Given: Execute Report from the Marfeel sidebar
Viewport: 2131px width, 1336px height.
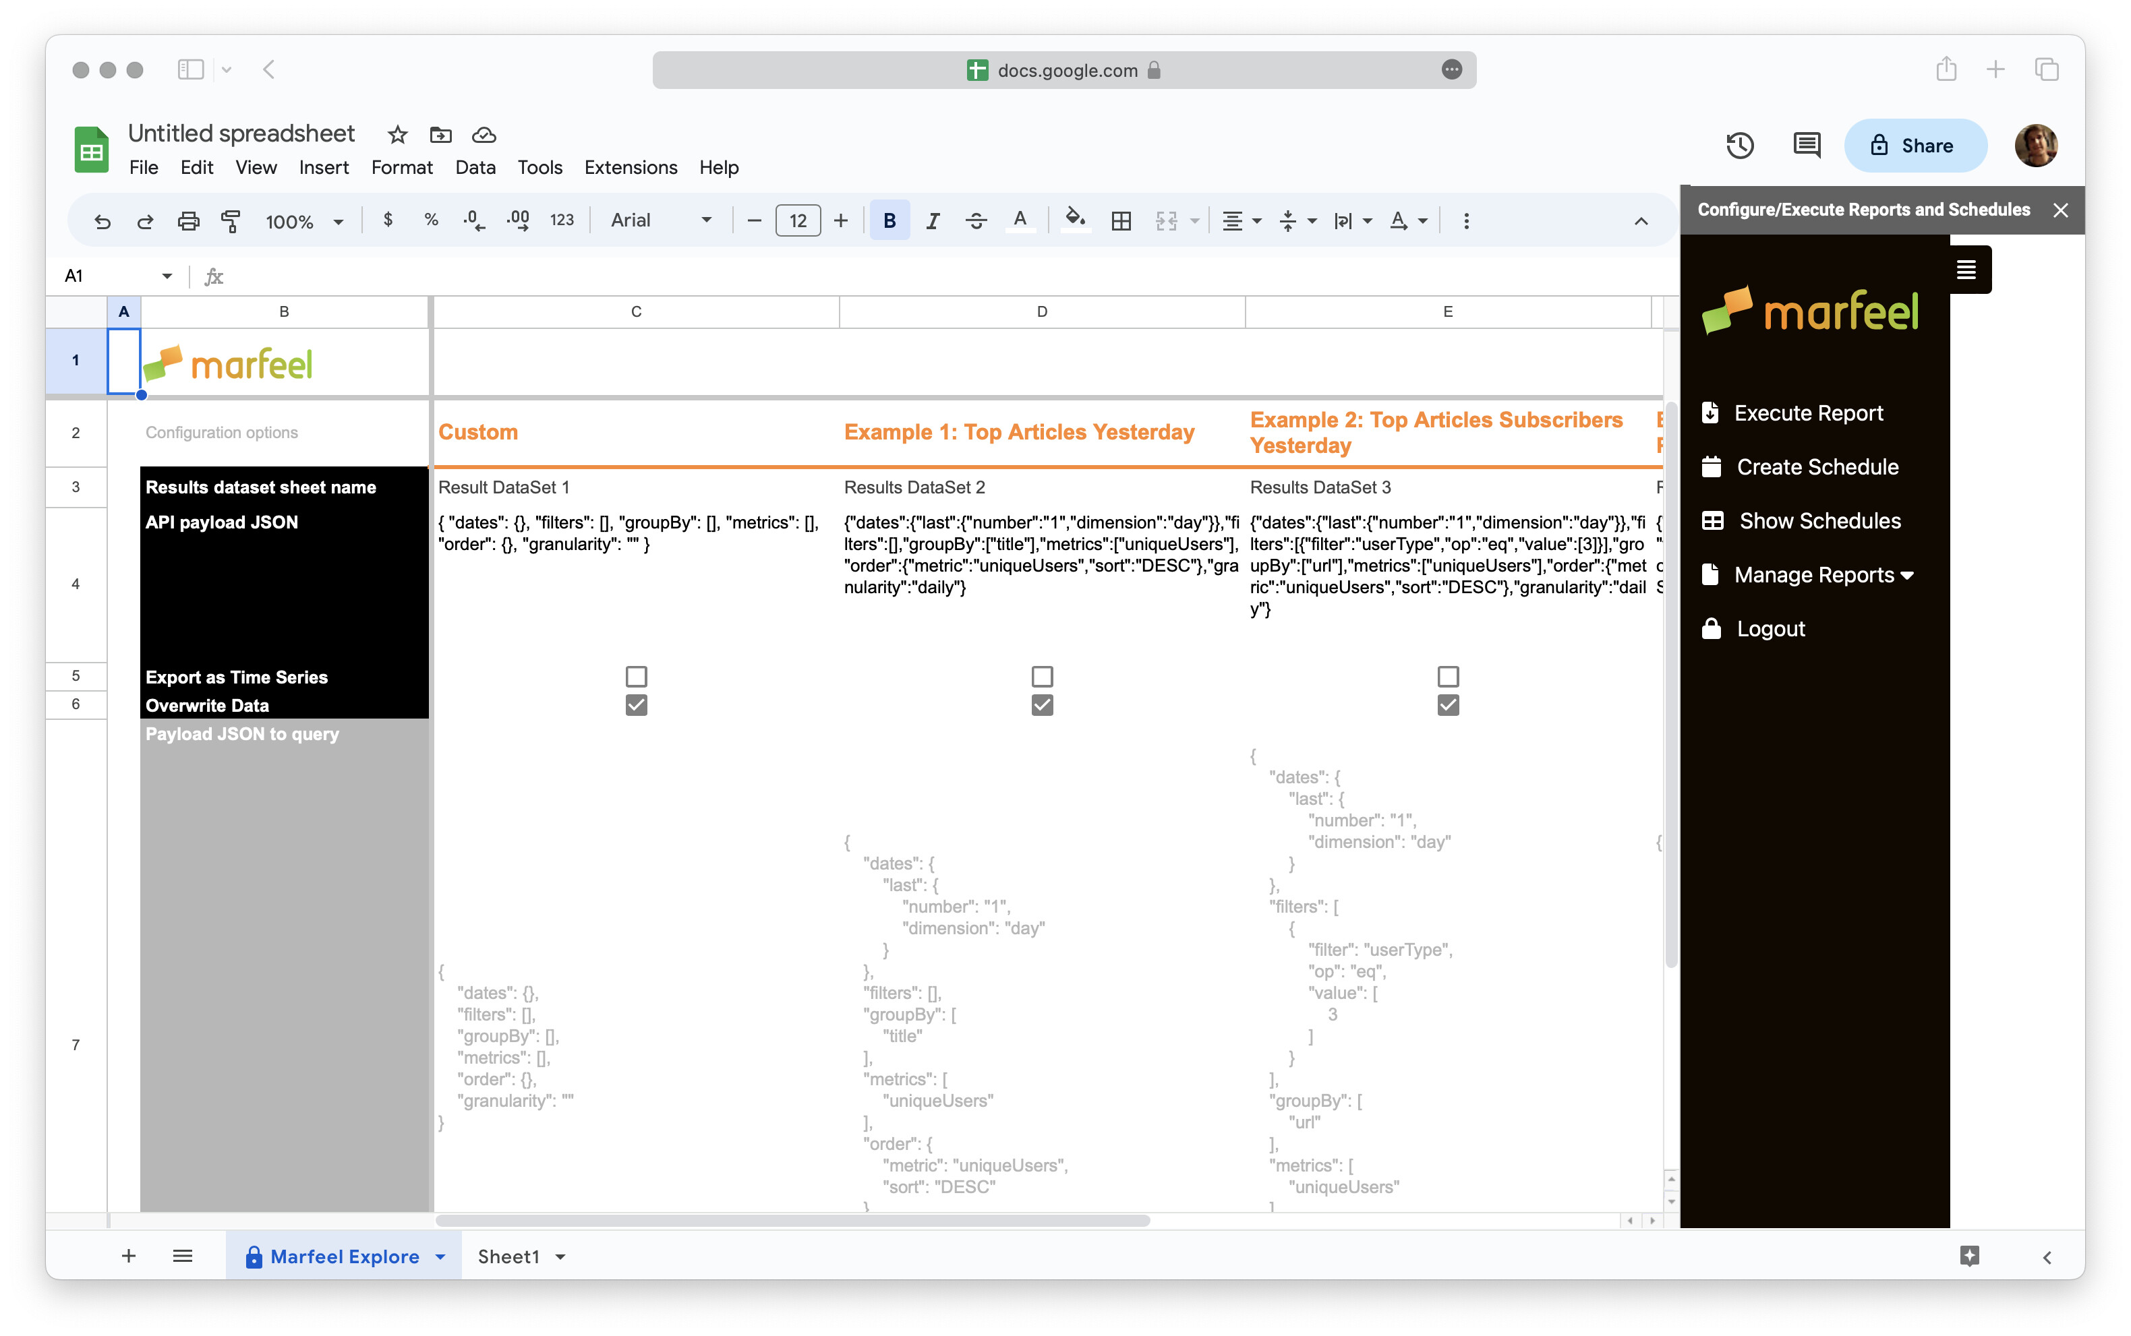Looking at the screenshot, I should click(x=1809, y=413).
